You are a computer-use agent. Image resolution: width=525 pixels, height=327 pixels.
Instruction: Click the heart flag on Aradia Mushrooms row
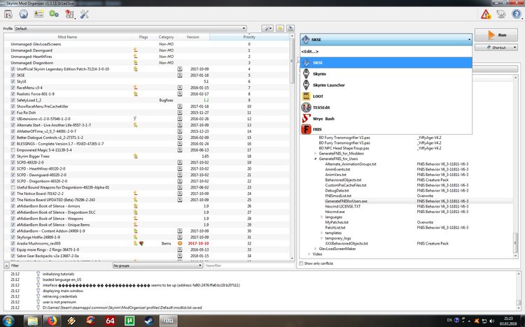tap(141, 243)
